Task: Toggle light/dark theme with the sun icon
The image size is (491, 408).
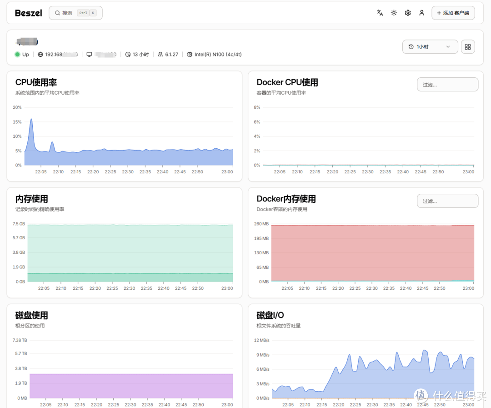Action: coord(394,13)
